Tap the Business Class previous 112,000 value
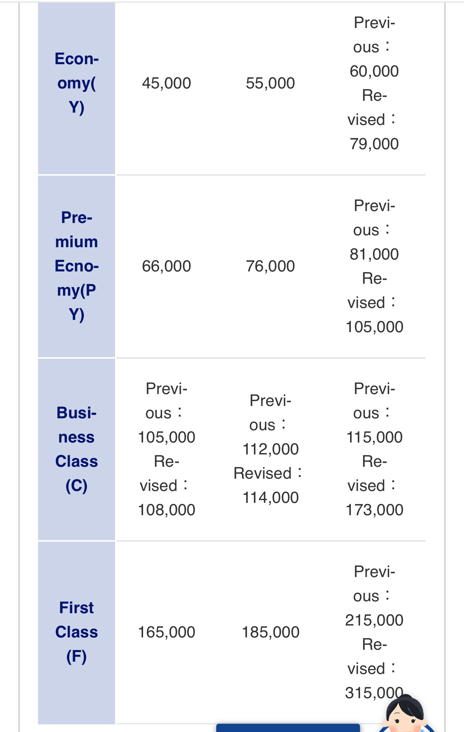Image resolution: width=464 pixels, height=732 pixels. pos(270,449)
